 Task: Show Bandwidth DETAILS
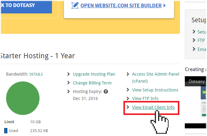pyautogui.click(x=36, y=74)
